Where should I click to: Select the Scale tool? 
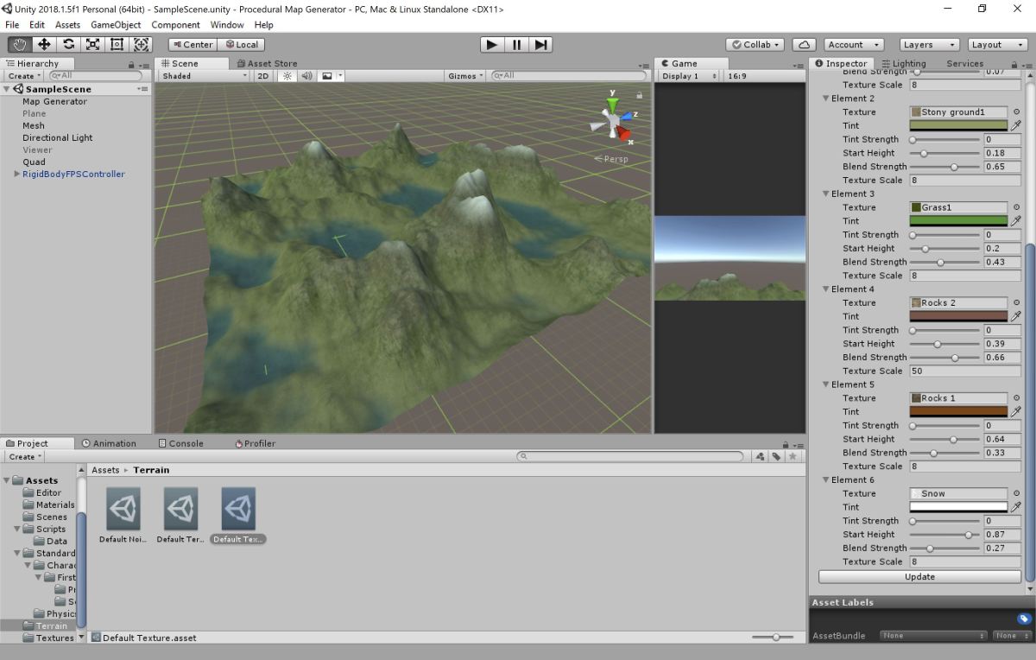[92, 44]
